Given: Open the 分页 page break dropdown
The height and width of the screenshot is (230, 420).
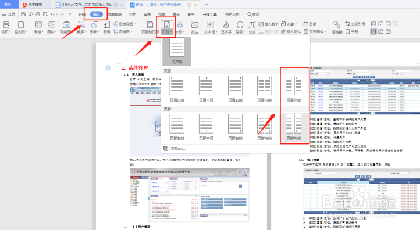Looking at the screenshot, I should tap(6, 27).
